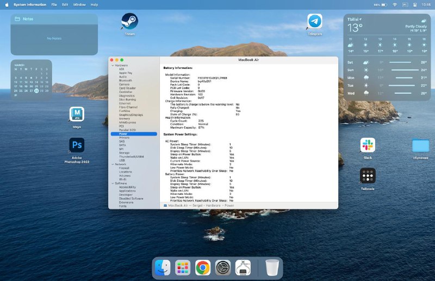The width and height of the screenshot is (435, 281).
Task: Select Diagnostics in the sidebar
Action: pyautogui.click(x=127, y=95)
